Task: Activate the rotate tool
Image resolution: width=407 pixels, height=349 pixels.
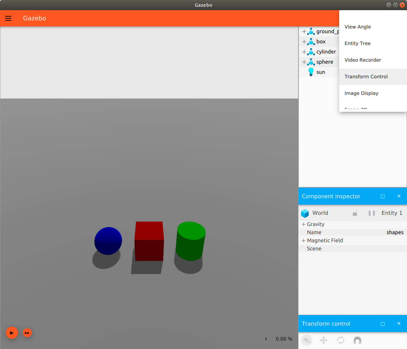Action: [341, 340]
